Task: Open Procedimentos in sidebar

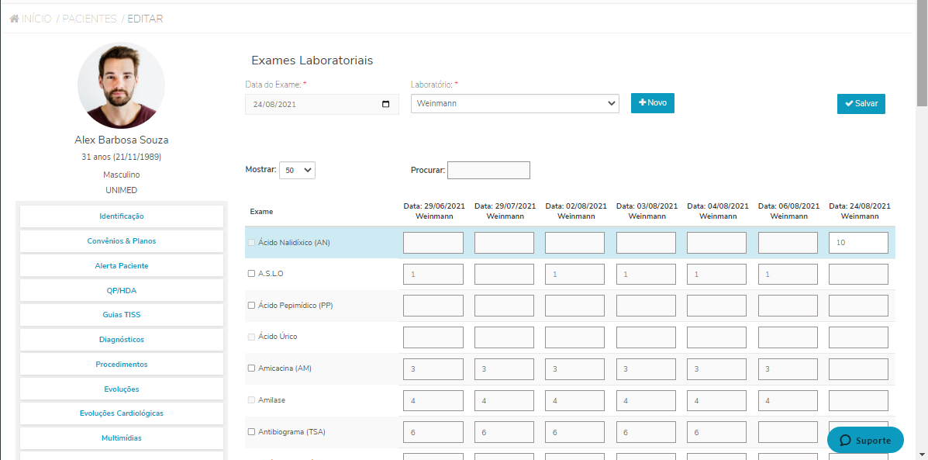Action: [x=121, y=364]
